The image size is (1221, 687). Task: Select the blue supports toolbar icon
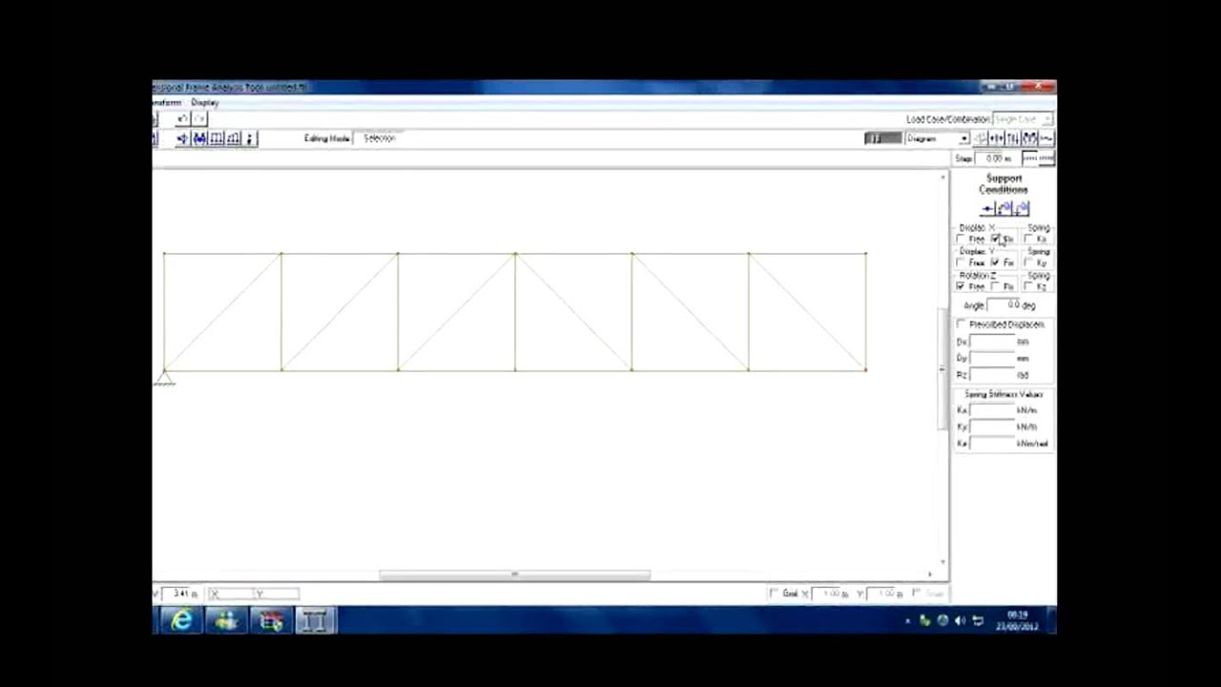coord(199,138)
